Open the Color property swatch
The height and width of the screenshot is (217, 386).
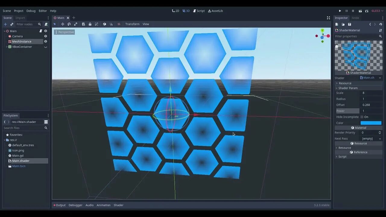pyautogui.click(x=371, y=123)
